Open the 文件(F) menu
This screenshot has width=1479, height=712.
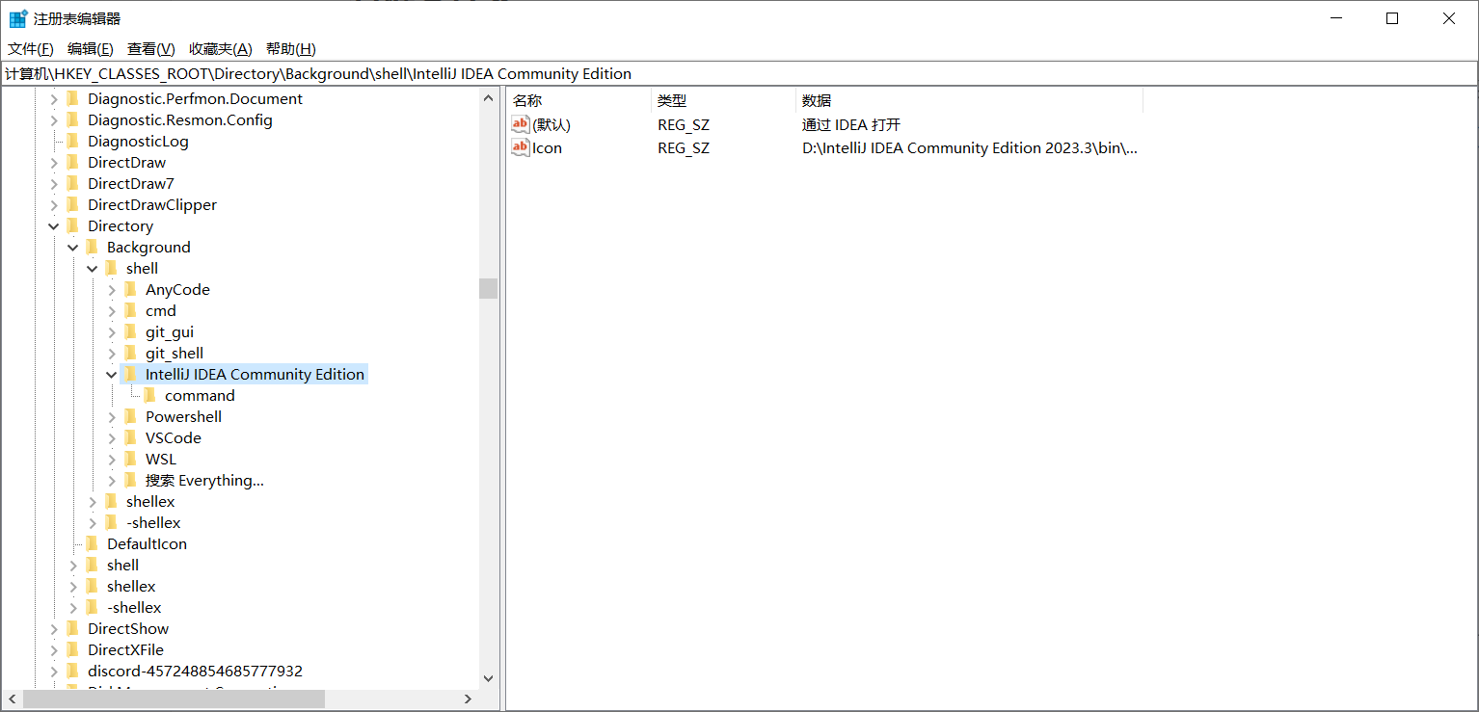(x=31, y=49)
